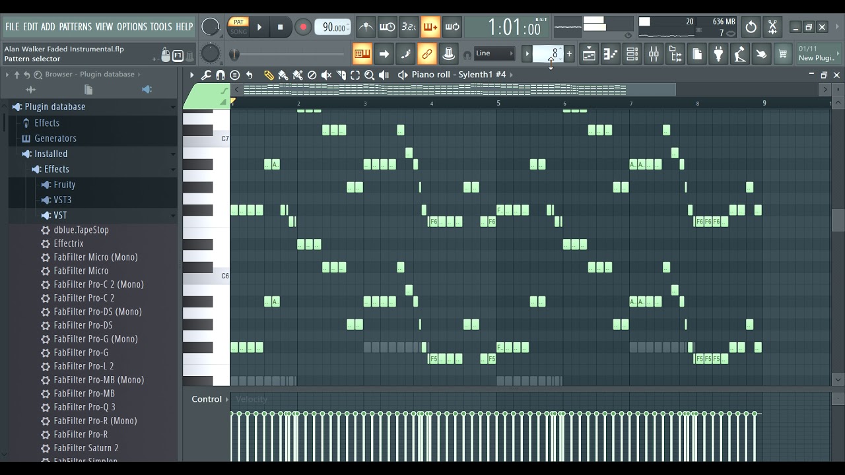
Task: Open the TOOLS menu
Action: 161,27
